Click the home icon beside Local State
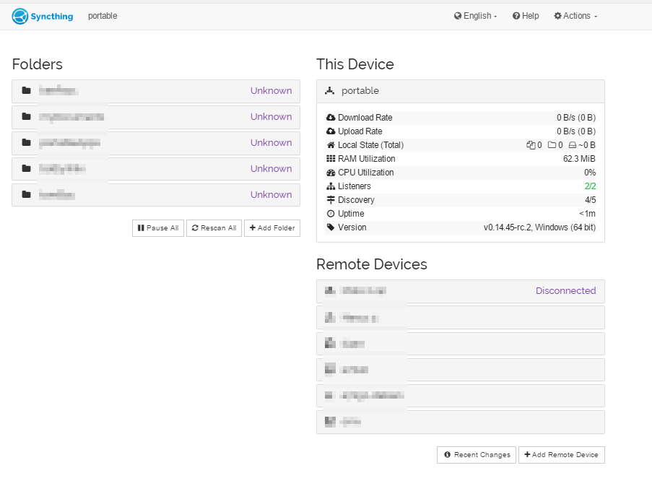The image size is (652, 486). (x=329, y=144)
